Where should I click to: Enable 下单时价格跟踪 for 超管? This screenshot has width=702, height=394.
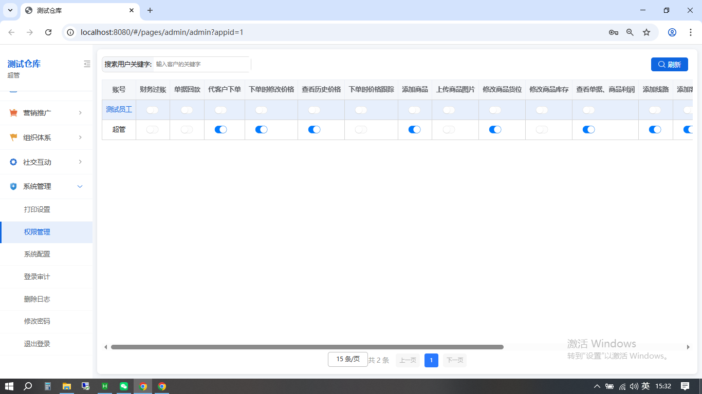pos(361,129)
